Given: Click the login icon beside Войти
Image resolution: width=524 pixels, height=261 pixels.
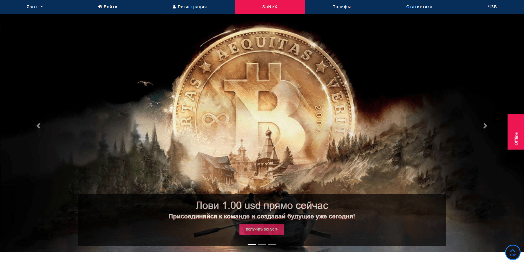Looking at the screenshot, I should [x=100, y=7].
